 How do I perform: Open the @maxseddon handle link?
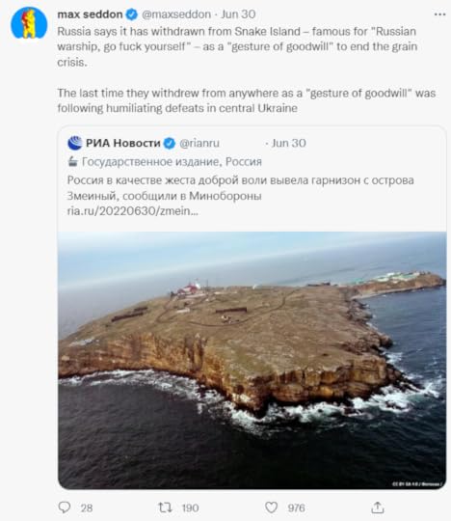(176, 14)
